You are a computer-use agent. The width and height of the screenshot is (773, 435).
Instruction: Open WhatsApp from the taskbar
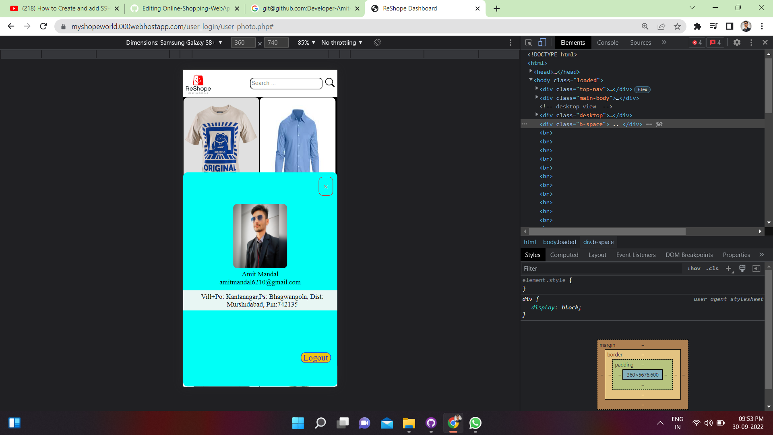(475, 423)
